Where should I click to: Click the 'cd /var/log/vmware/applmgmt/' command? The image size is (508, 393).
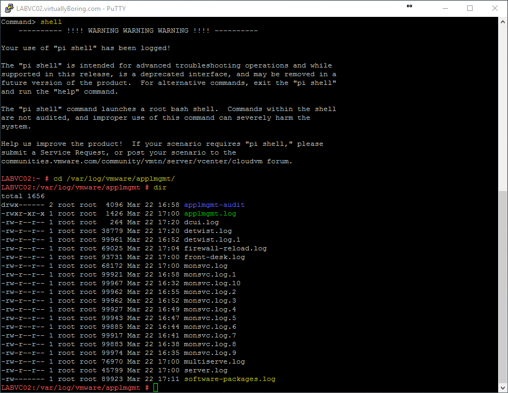pyautogui.click(x=114, y=179)
